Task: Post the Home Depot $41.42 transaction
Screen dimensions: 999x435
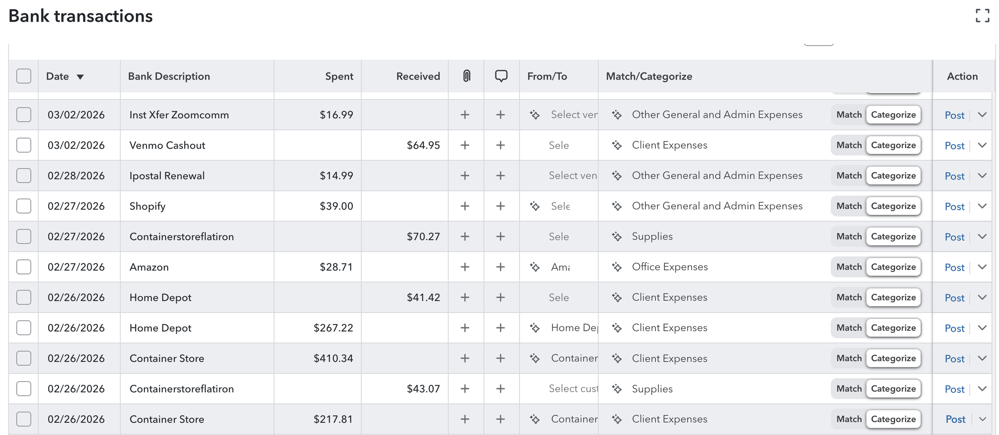Action: 954,298
